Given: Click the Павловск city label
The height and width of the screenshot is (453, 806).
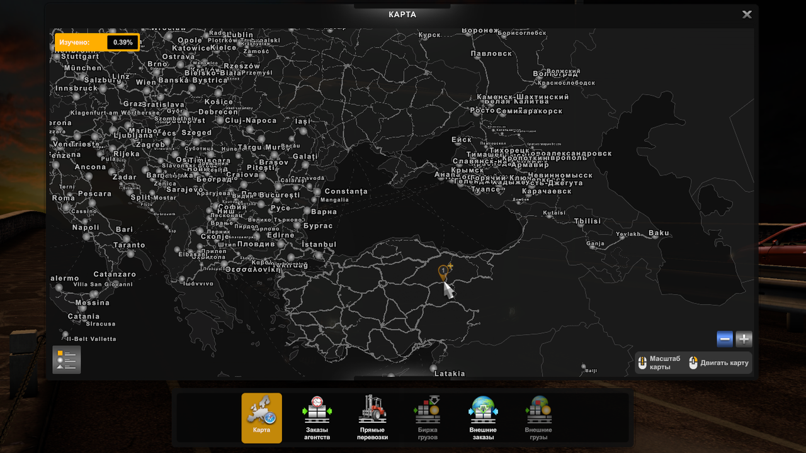Looking at the screenshot, I should point(492,53).
